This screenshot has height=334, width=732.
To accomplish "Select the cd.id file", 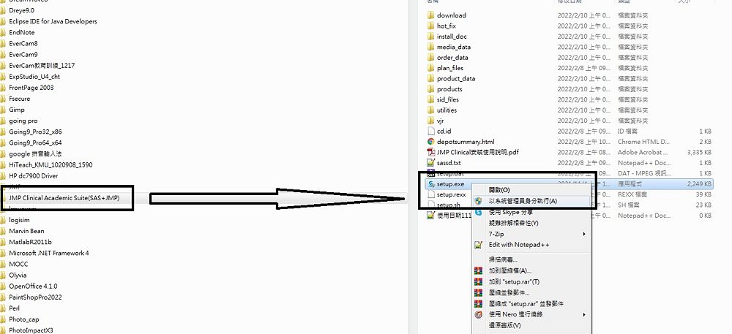I will (444, 132).
